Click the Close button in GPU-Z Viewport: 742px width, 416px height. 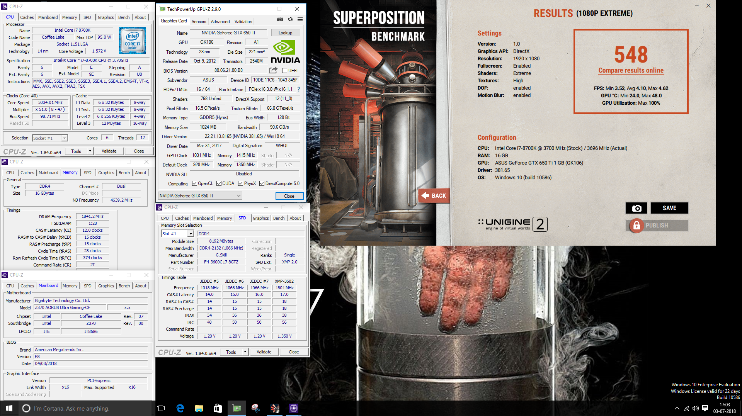(x=289, y=196)
